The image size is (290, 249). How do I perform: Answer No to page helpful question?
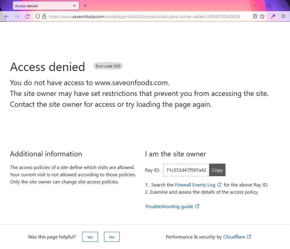point(112,237)
